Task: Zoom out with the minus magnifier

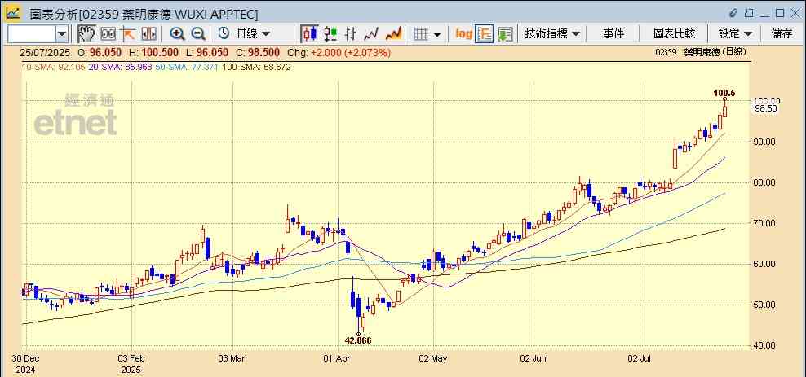Action: coord(198,34)
